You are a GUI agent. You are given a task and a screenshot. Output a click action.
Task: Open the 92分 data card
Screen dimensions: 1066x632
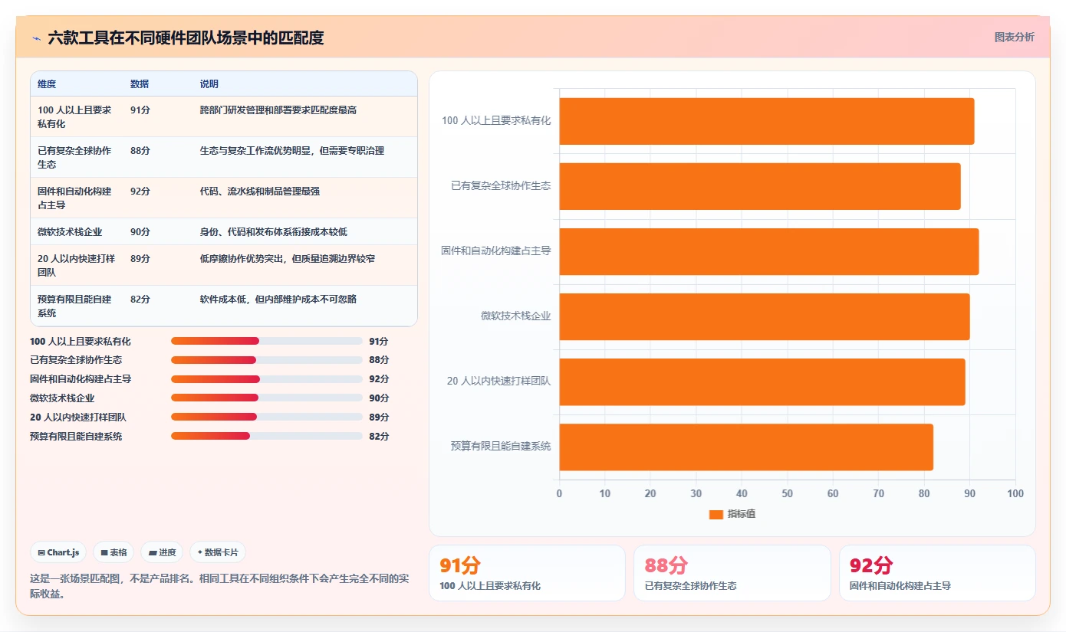937,573
